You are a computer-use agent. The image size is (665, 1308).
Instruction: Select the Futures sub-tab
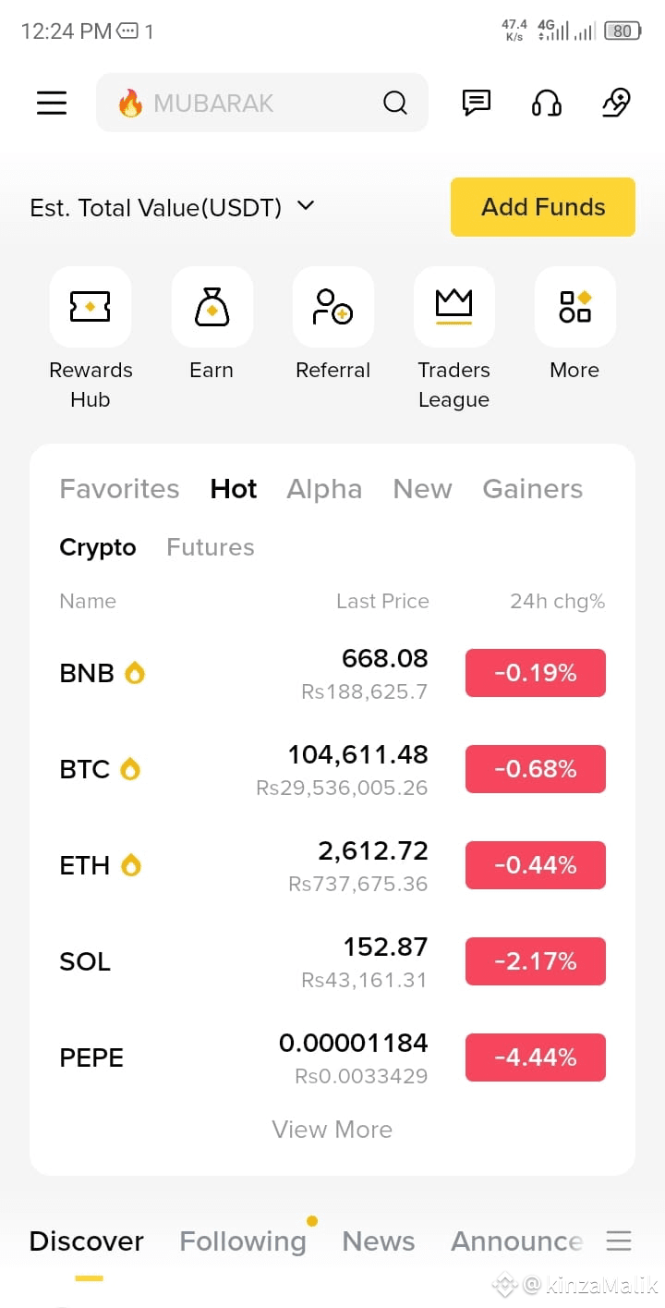(211, 547)
